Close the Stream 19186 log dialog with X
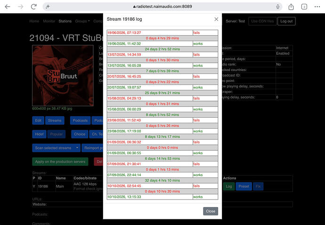 [216, 19]
